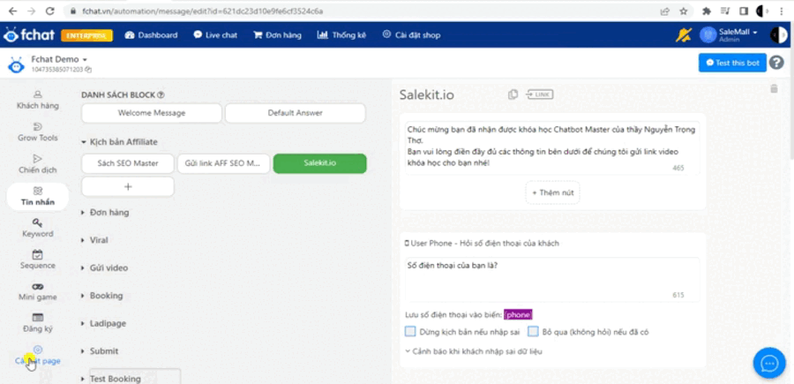The height and width of the screenshot is (384, 794).
Task: Open Welcome Message block
Action: point(152,113)
